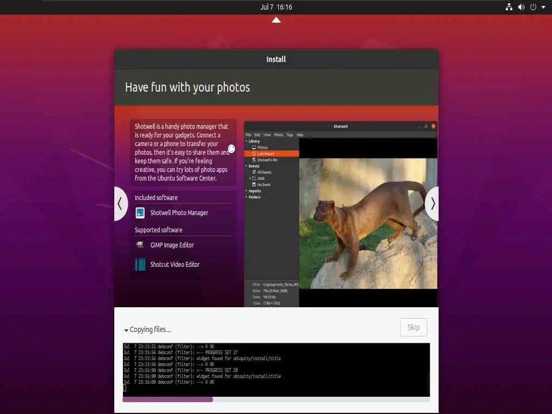Expand the system menu arrow in top bar
This screenshot has height=414, width=552.
(x=543, y=7)
